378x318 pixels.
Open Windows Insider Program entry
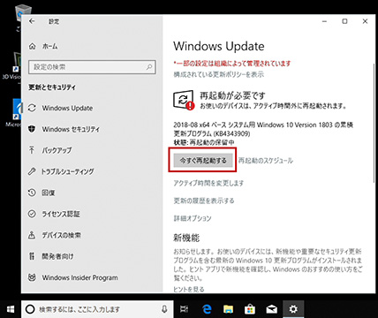coord(72,277)
